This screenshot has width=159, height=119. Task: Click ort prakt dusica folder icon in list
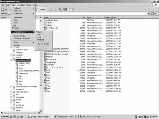point(45,20)
